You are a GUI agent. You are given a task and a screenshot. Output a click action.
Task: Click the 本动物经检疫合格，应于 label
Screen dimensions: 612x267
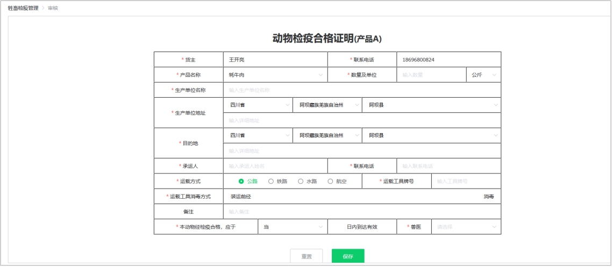207,227
